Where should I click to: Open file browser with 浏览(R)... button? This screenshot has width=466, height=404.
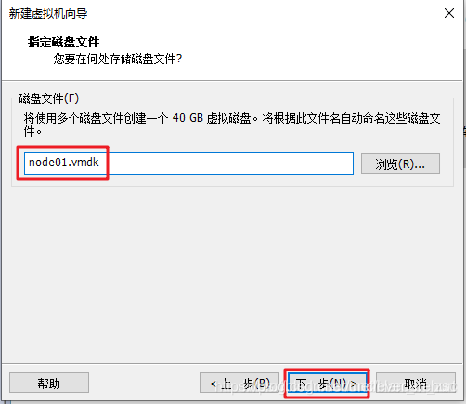coord(400,163)
